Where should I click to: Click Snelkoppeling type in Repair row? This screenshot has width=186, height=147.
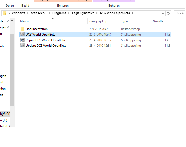[131, 40]
